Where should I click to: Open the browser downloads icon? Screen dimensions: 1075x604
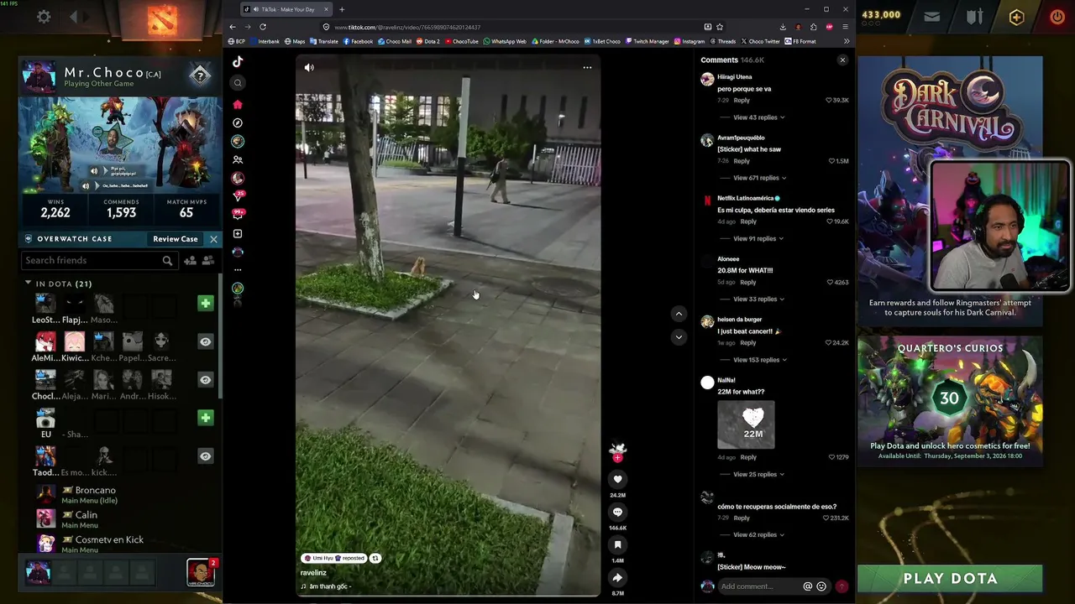pyautogui.click(x=783, y=27)
